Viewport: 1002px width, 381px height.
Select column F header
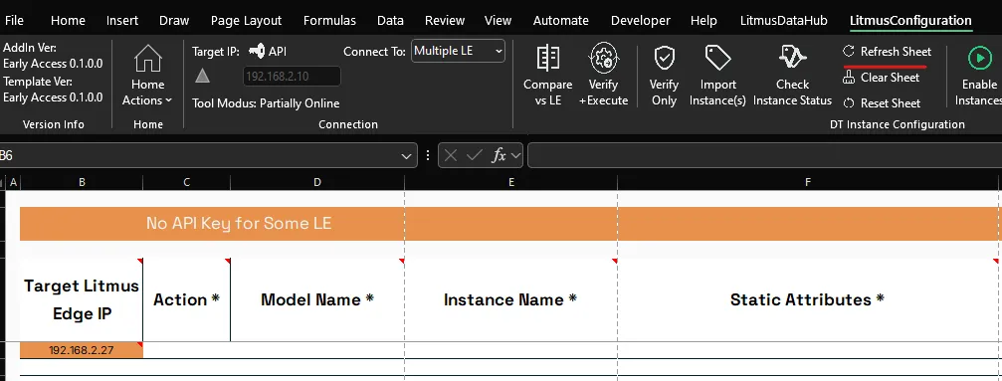808,182
